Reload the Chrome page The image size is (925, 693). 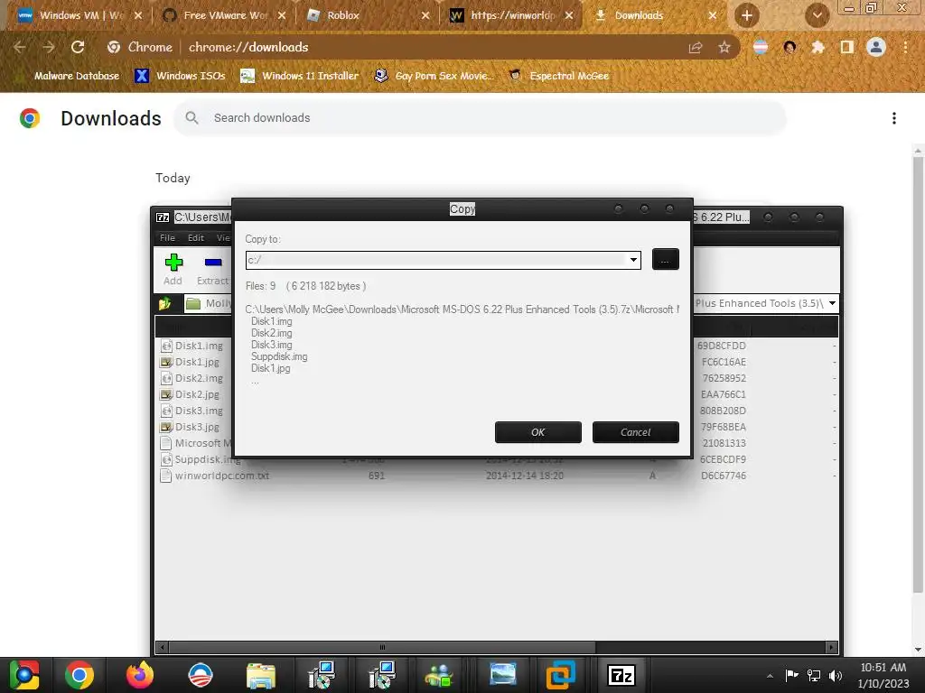[78, 47]
